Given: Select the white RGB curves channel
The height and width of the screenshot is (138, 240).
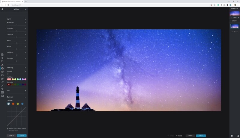Looking at the screenshot, I should [9, 104].
